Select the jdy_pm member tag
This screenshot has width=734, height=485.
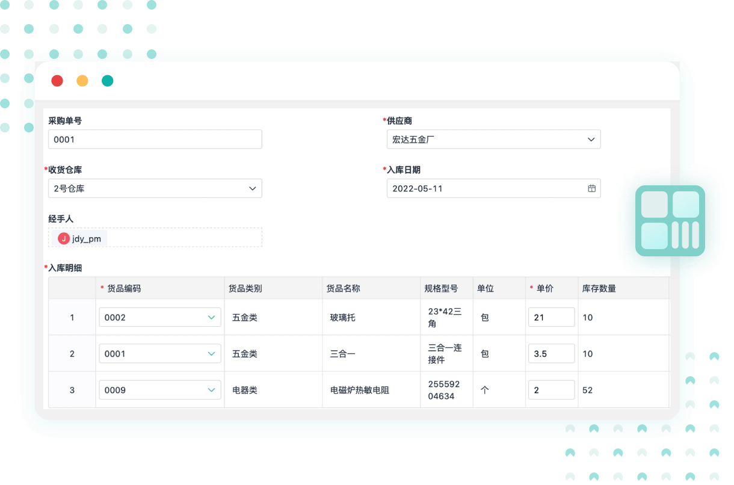(80, 238)
